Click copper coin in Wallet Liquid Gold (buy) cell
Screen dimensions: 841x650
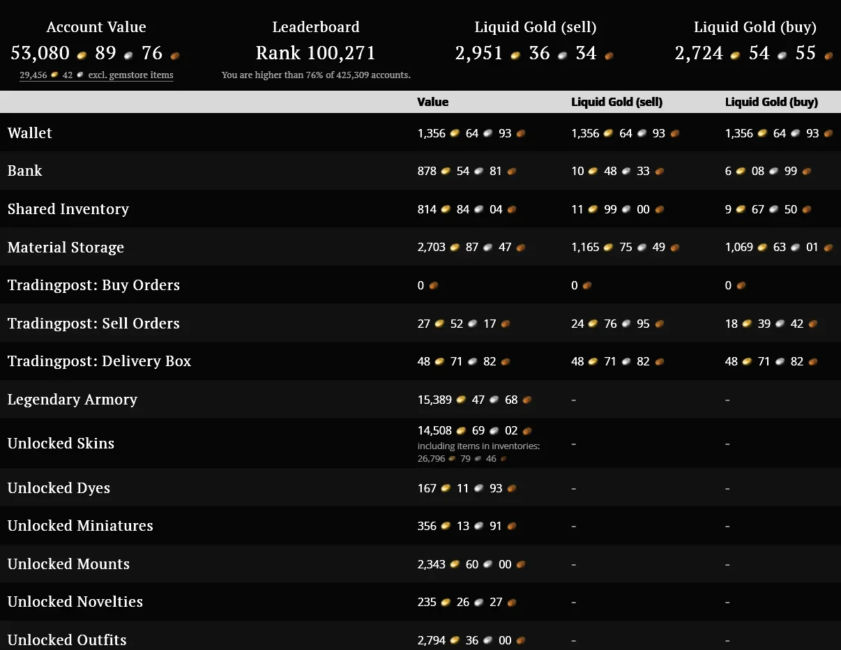point(828,133)
